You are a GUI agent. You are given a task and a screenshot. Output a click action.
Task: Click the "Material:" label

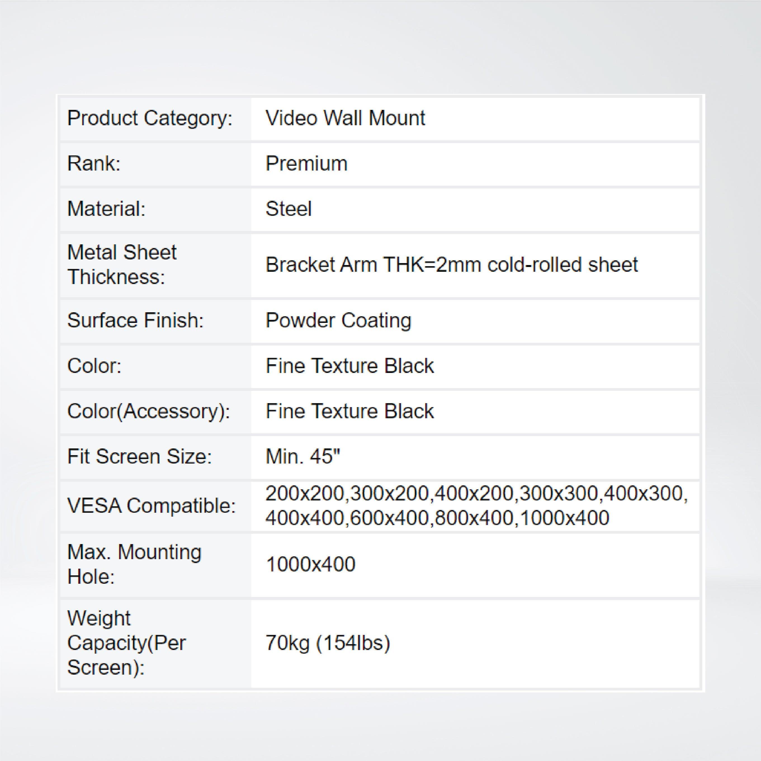tap(106, 209)
